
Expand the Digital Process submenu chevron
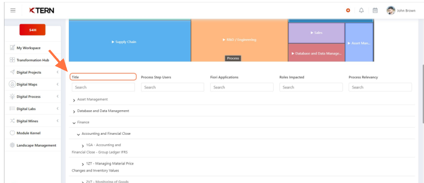click(57, 96)
